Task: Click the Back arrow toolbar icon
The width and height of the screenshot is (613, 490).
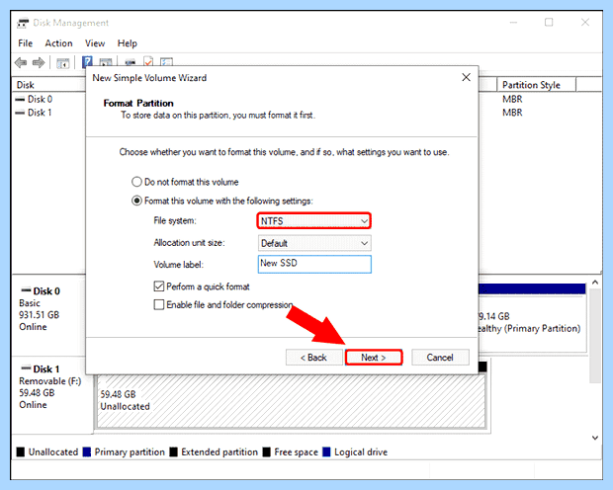Action: (21, 62)
